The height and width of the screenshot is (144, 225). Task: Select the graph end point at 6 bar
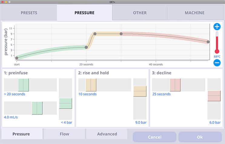[208, 42]
